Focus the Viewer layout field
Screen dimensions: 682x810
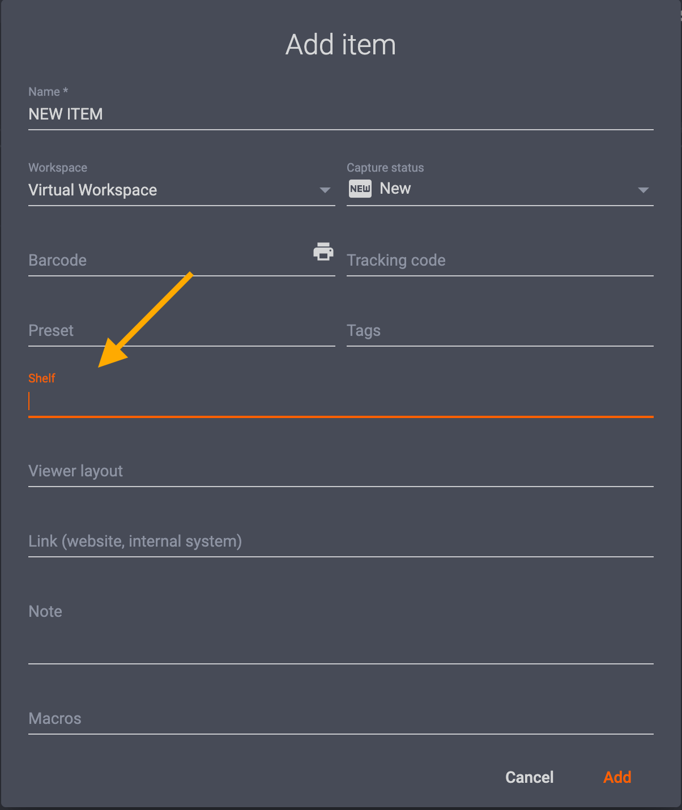(x=340, y=471)
